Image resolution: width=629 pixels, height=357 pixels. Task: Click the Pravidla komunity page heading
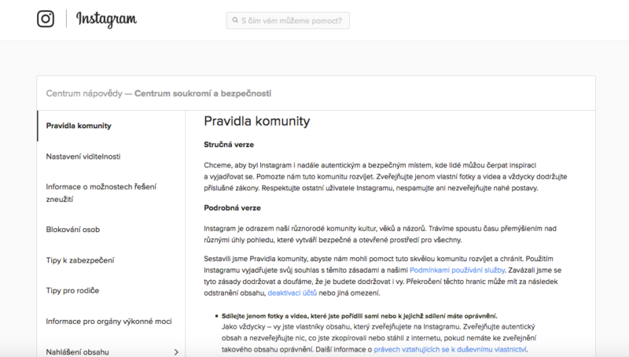pyautogui.click(x=257, y=121)
